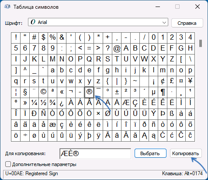Select the lowercase ö in last row

(x=16, y=136)
